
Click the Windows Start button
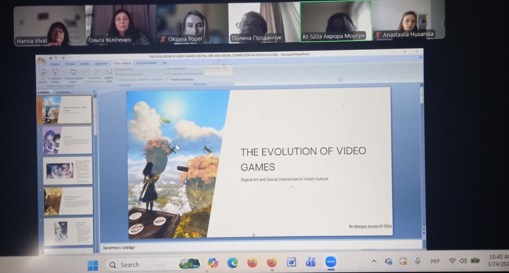(x=92, y=265)
